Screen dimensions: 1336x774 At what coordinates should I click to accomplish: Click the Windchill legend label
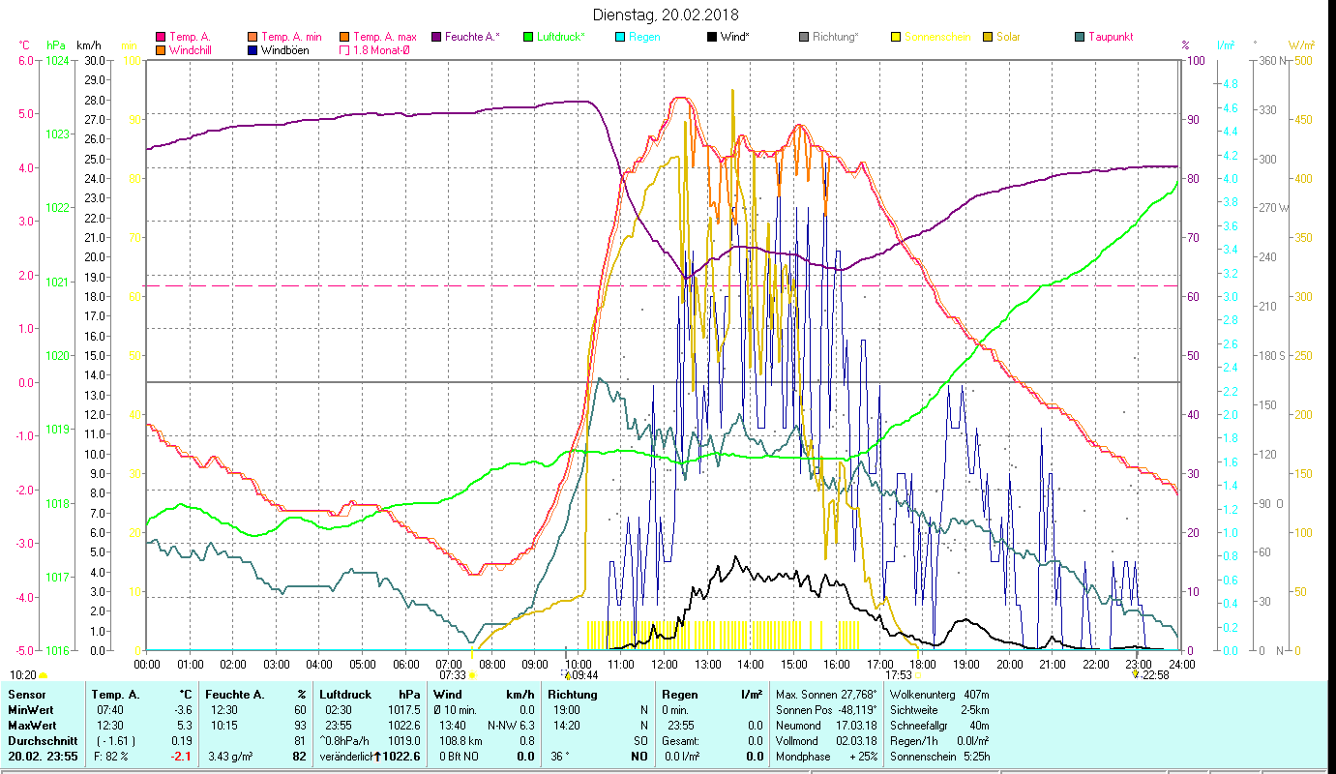click(x=193, y=49)
